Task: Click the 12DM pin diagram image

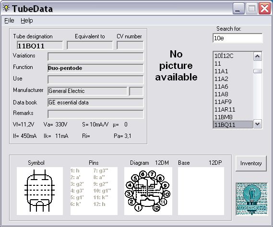Action: pyautogui.click(x=148, y=191)
